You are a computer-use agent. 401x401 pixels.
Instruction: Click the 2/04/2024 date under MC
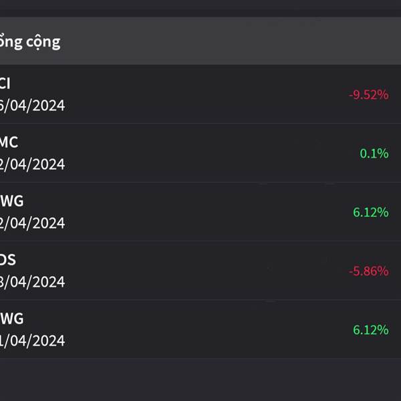click(33, 164)
